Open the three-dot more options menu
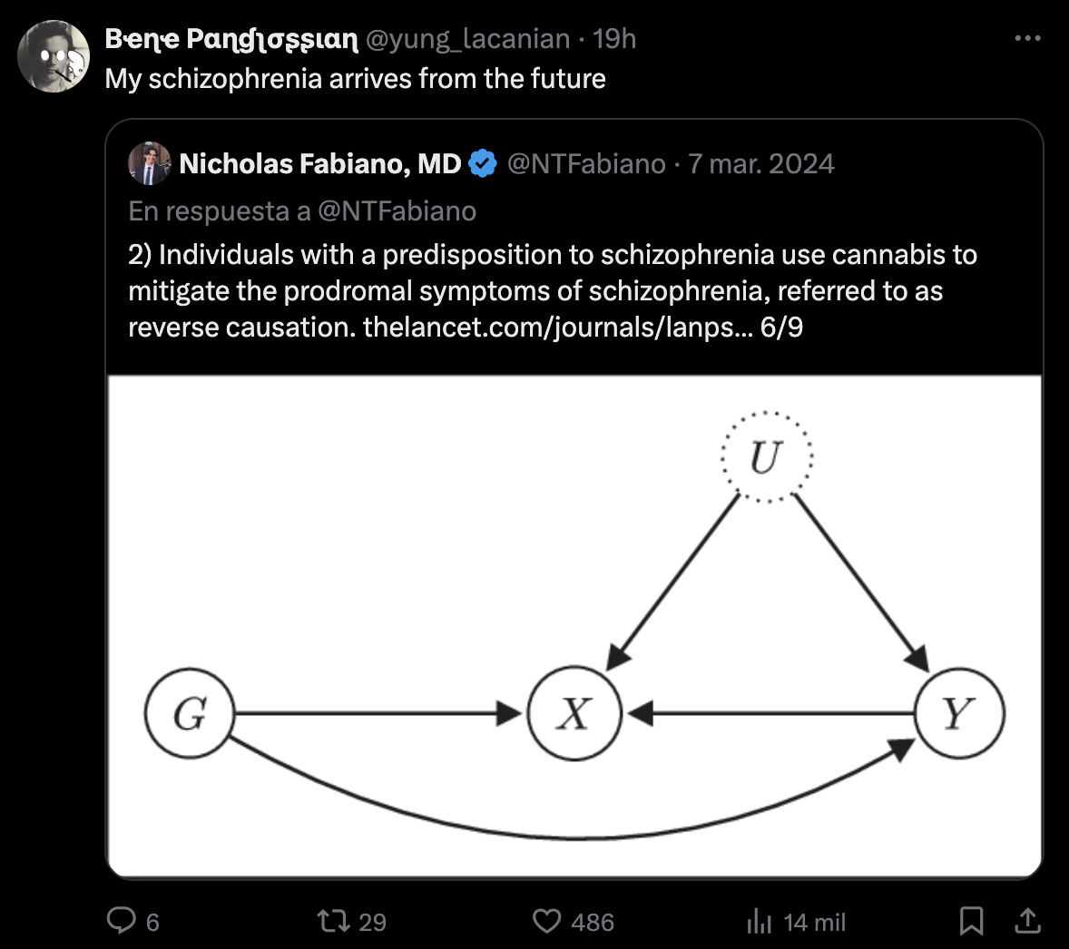The width and height of the screenshot is (1069, 949). point(1027,38)
